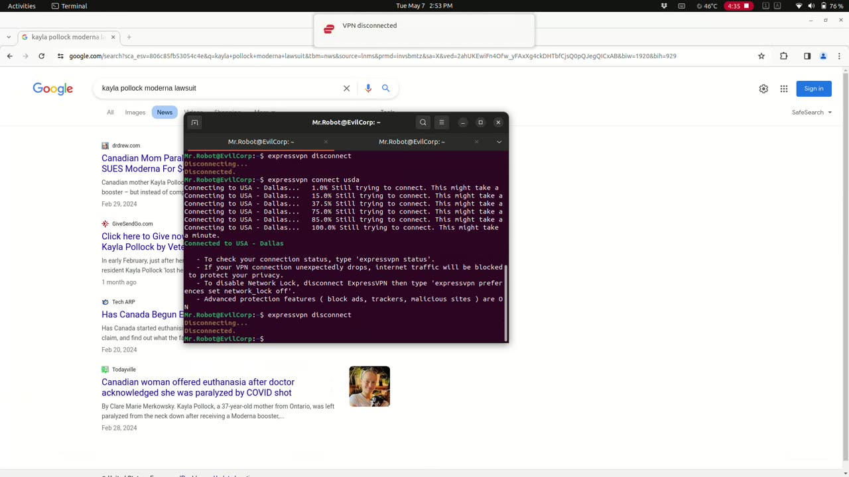Close the kayla pollock moderna browser tab
849x477 pixels.
pos(113,37)
